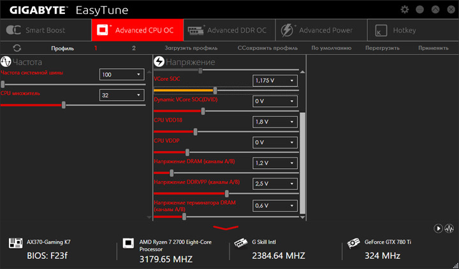This screenshot has width=459, height=269.
Task: Click the CPU multiplier slider handle
Action: pos(64,105)
